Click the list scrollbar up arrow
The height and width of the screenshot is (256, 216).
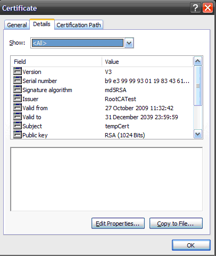(x=198, y=61)
